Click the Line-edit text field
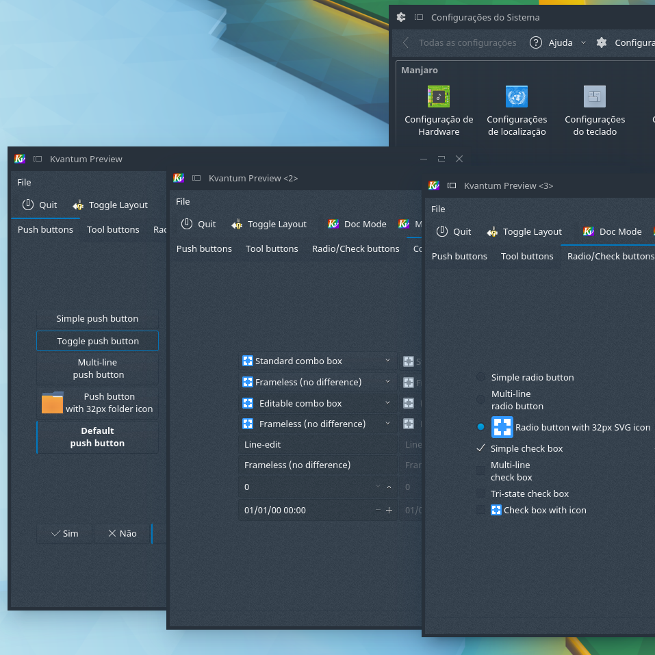The width and height of the screenshot is (655, 655). pos(318,444)
